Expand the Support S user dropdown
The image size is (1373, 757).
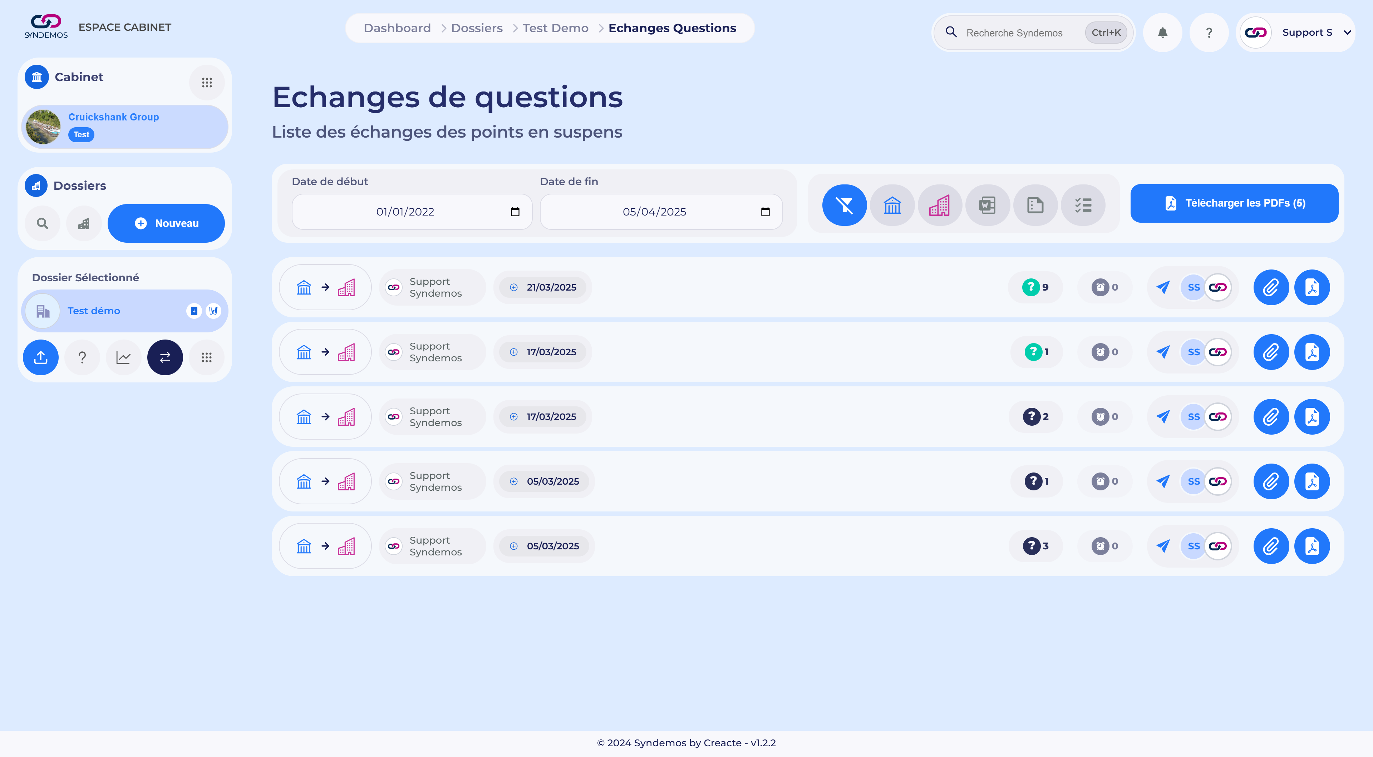pyautogui.click(x=1347, y=33)
